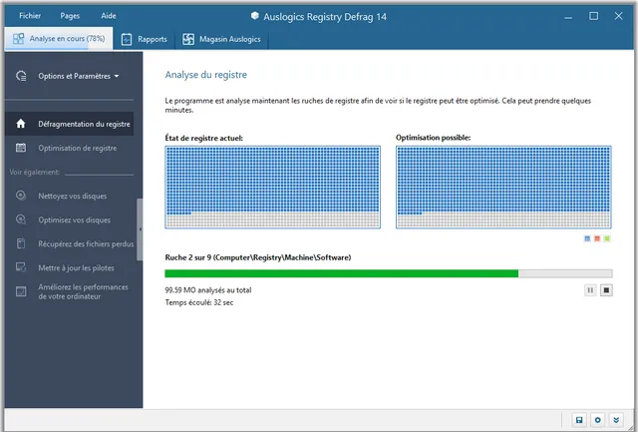Screen dimensions: 638x432
Task: Open the Aide menu
Action: 109,16
